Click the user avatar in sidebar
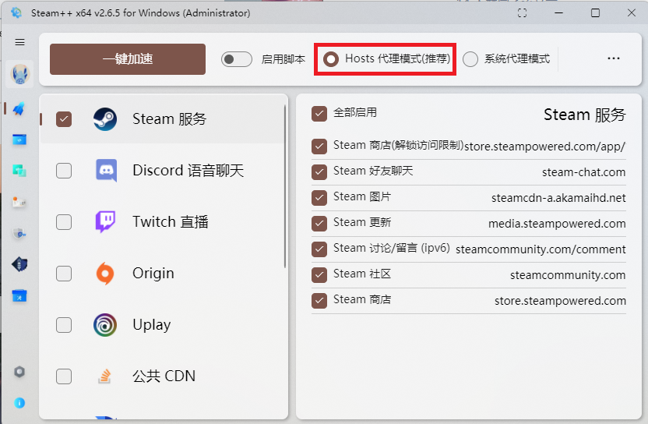The height and width of the screenshot is (424, 648). 19,74
